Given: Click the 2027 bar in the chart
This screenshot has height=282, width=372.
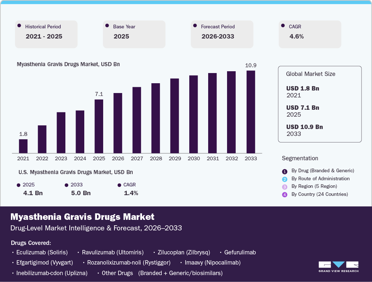Looking at the screenshot, I should click(x=137, y=120).
